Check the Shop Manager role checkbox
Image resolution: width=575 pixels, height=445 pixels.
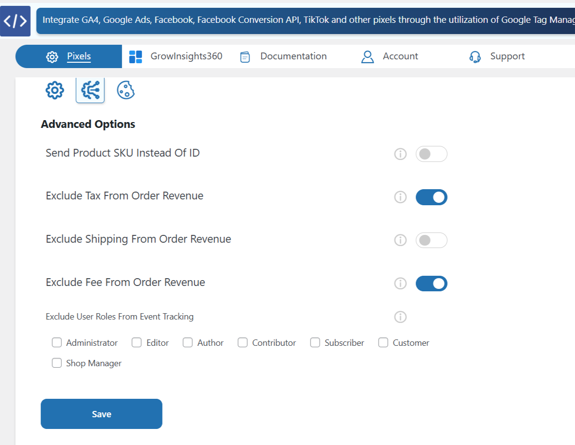point(56,363)
